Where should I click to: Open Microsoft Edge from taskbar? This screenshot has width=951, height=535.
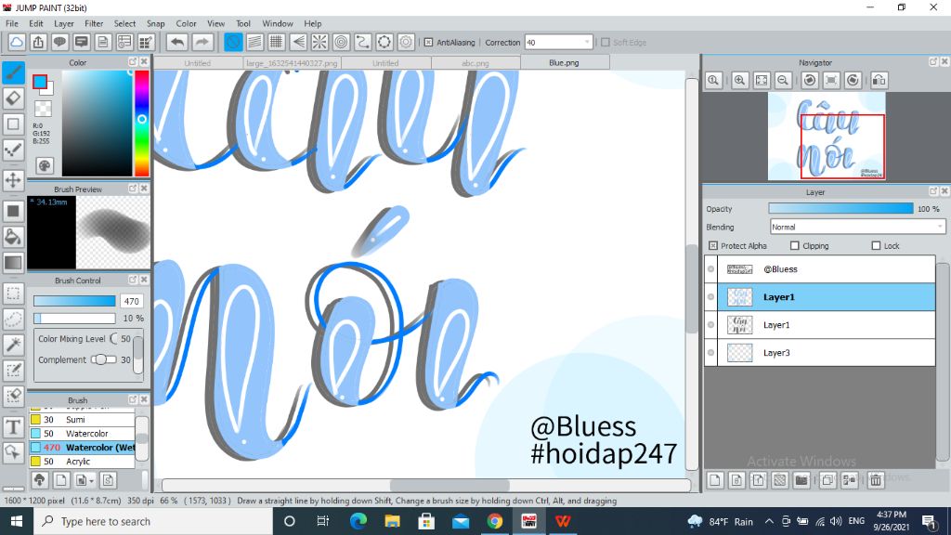pos(358,521)
